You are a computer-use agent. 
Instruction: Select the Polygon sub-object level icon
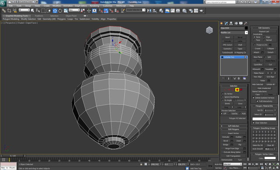coord(237,90)
